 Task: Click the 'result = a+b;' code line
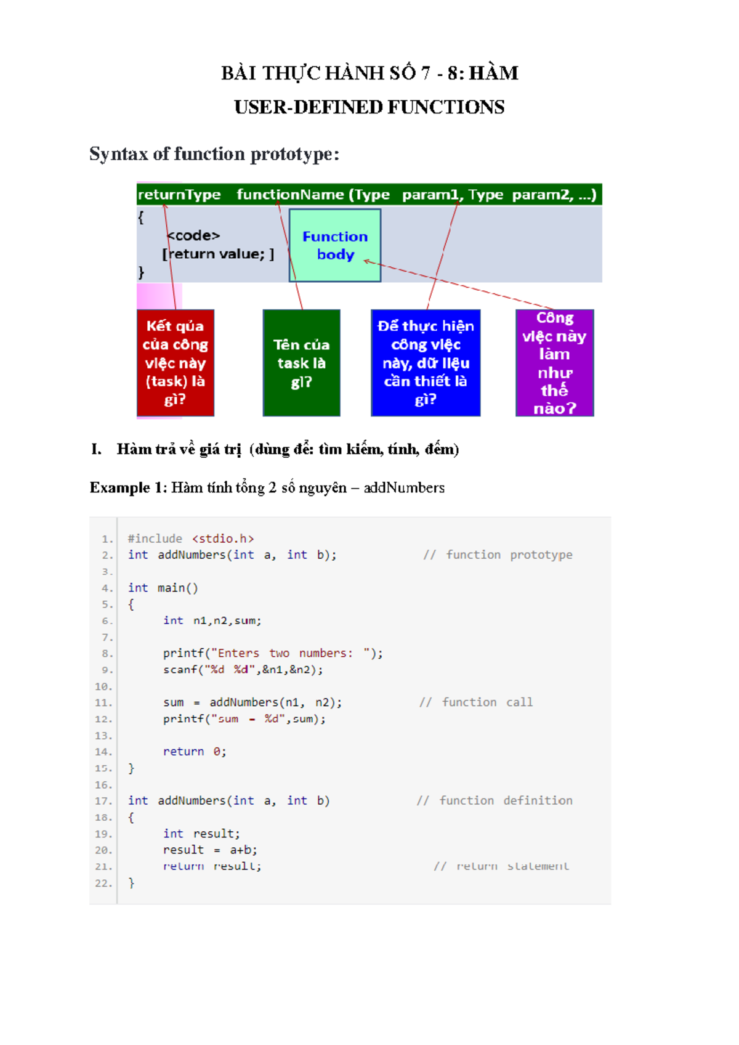(210, 850)
